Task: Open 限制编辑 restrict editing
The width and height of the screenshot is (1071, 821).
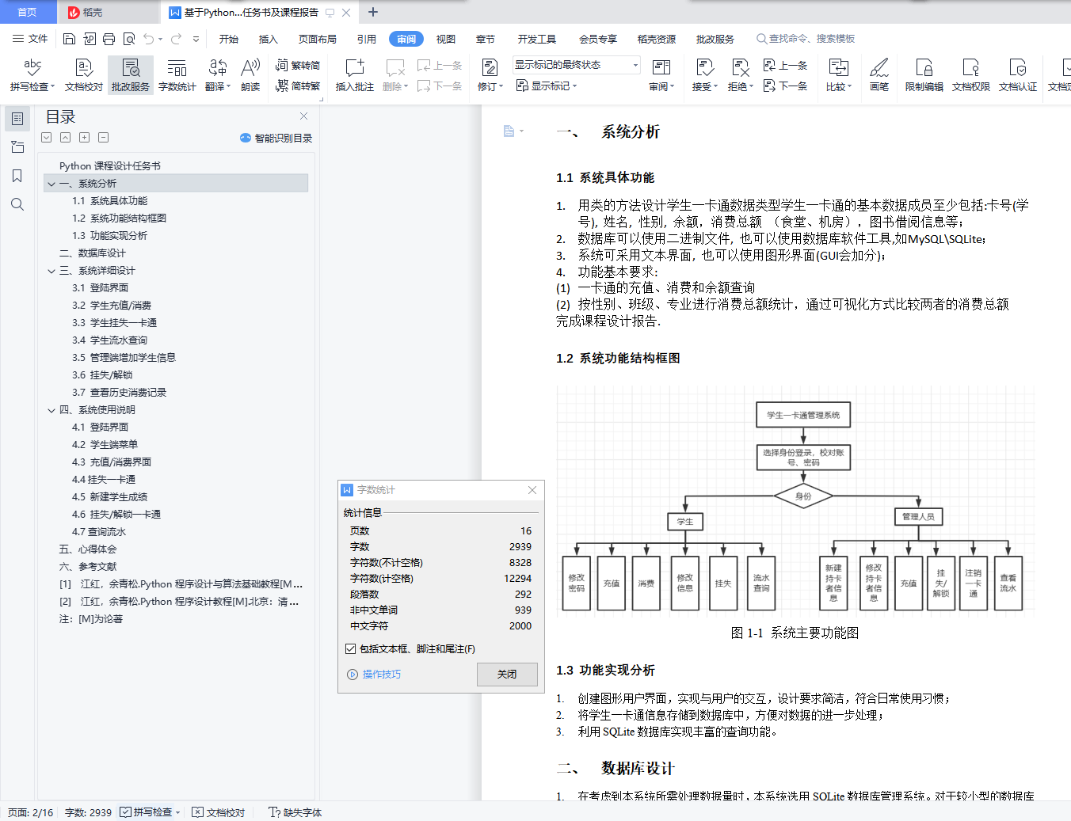Action: click(924, 75)
